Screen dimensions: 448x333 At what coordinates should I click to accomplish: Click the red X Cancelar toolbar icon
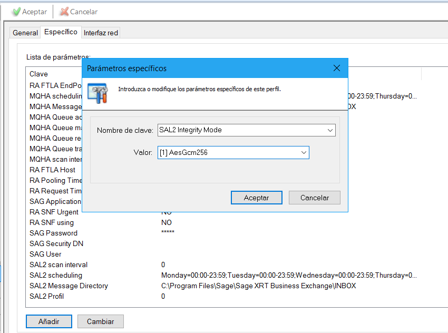tap(64, 12)
